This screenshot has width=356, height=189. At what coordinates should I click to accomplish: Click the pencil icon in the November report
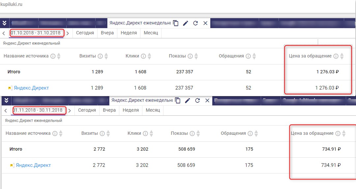(188, 100)
